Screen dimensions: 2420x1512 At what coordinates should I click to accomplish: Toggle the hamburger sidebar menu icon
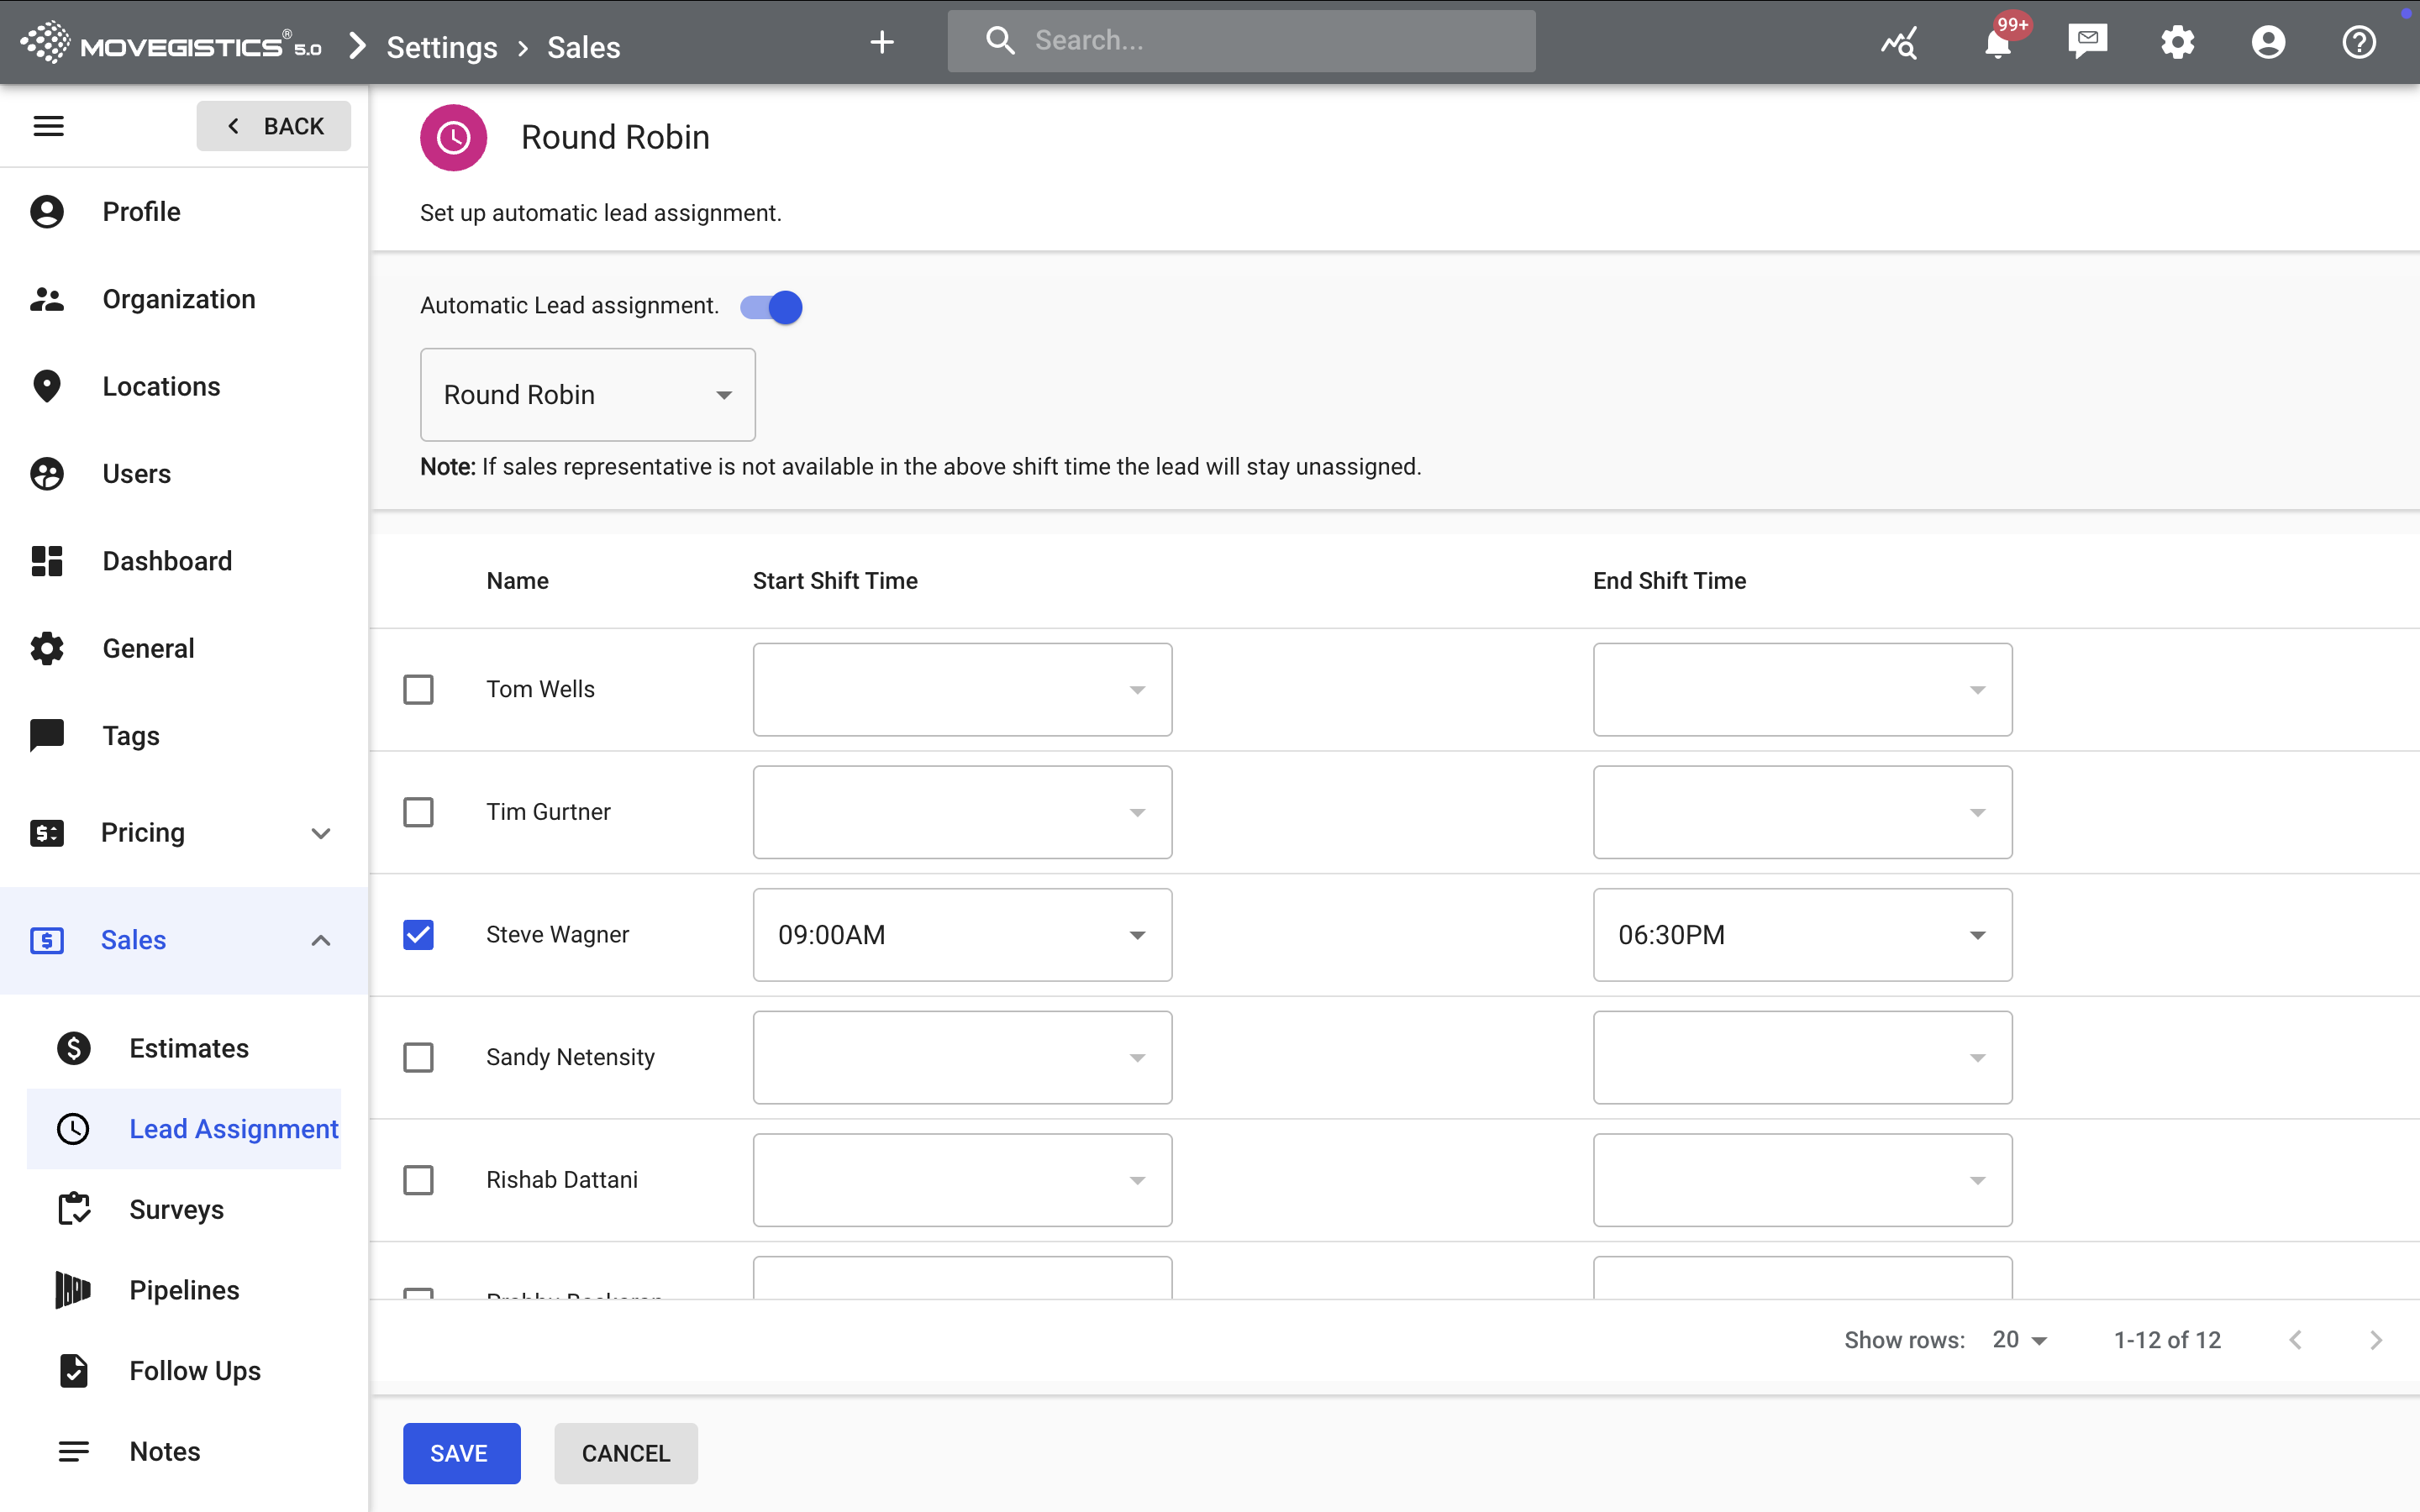[48, 126]
